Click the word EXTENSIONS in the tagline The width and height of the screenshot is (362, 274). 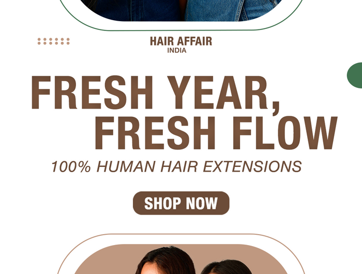tap(252, 166)
